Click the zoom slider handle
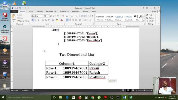 coord(144,90)
